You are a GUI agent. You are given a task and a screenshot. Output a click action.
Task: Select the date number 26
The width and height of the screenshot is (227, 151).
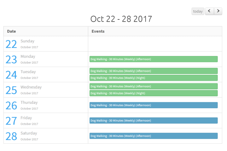point(11,105)
